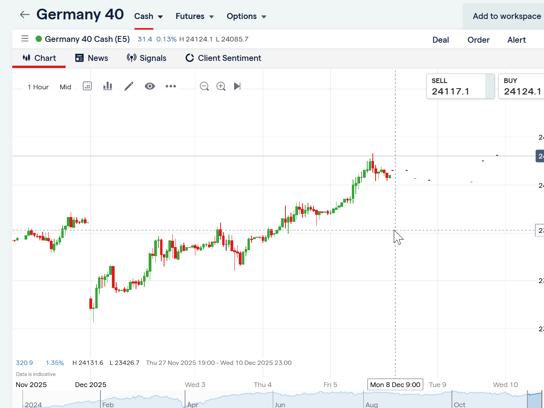
Task: Click the back arrow next to Germany 40
Action: 25,15
